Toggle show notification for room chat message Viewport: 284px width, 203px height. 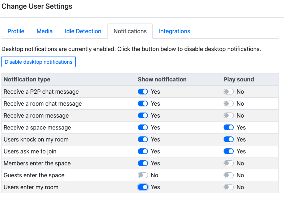click(x=143, y=104)
